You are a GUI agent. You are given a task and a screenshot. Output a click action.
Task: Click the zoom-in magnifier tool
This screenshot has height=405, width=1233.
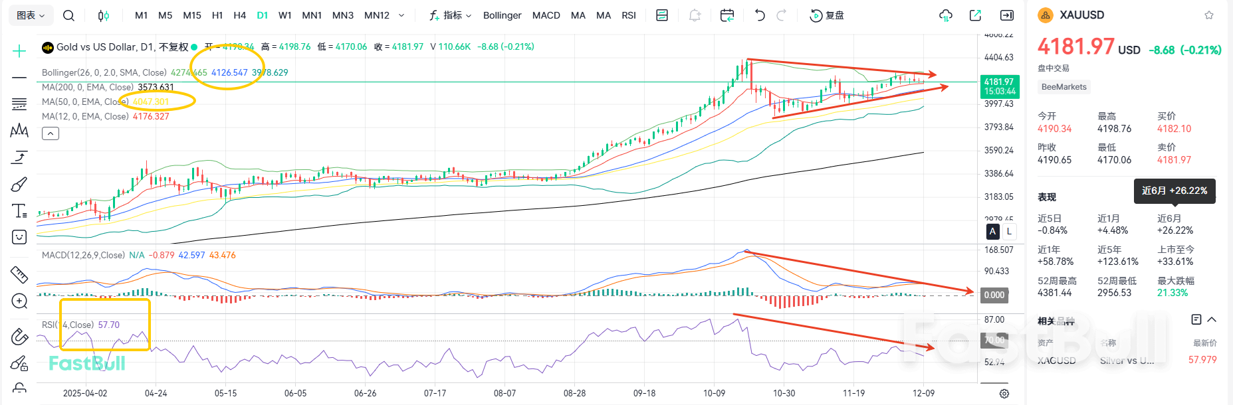(x=19, y=301)
